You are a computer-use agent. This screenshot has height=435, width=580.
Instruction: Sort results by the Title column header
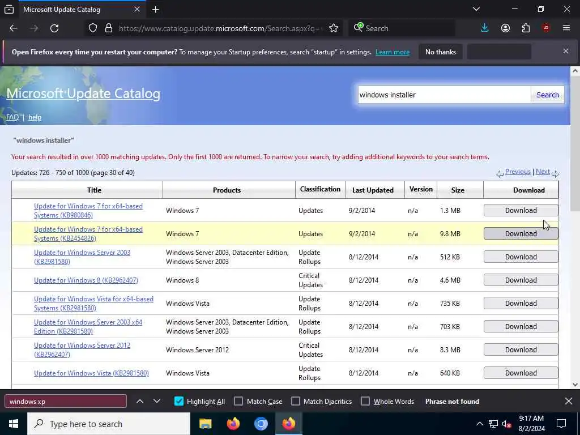94,190
